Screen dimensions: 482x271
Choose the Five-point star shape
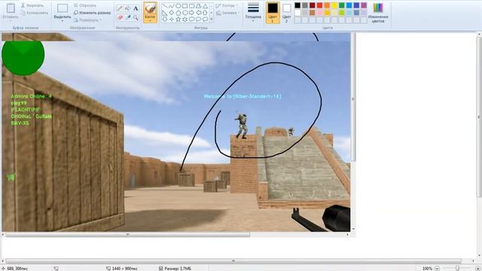point(178,19)
